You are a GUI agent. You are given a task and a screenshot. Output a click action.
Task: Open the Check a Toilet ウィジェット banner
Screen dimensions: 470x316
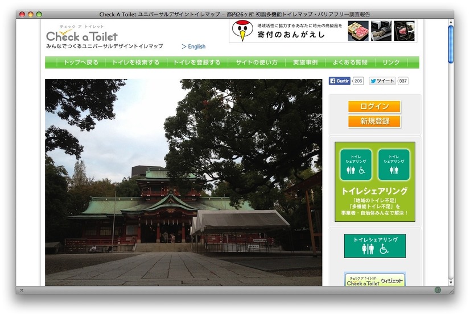[374, 280]
